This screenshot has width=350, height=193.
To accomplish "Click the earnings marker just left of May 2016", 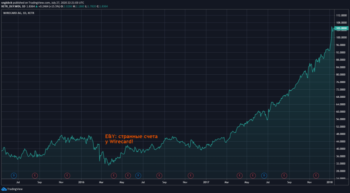I will (x=113, y=176).
